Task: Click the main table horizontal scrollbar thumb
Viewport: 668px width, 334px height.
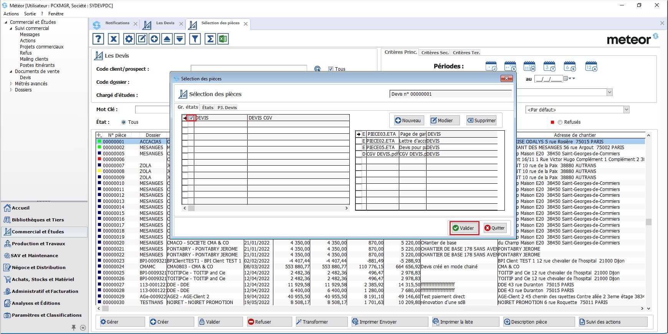Action: click(x=105, y=308)
